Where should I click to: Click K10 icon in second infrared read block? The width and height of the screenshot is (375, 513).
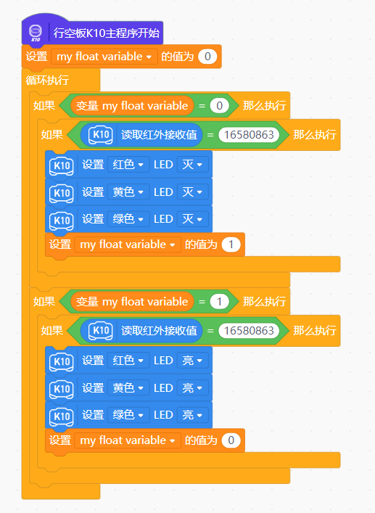pos(101,331)
